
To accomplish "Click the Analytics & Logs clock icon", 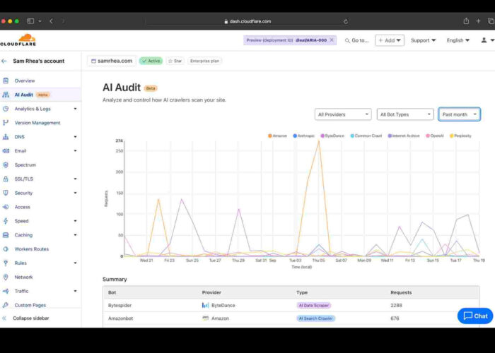I will click(x=6, y=109).
